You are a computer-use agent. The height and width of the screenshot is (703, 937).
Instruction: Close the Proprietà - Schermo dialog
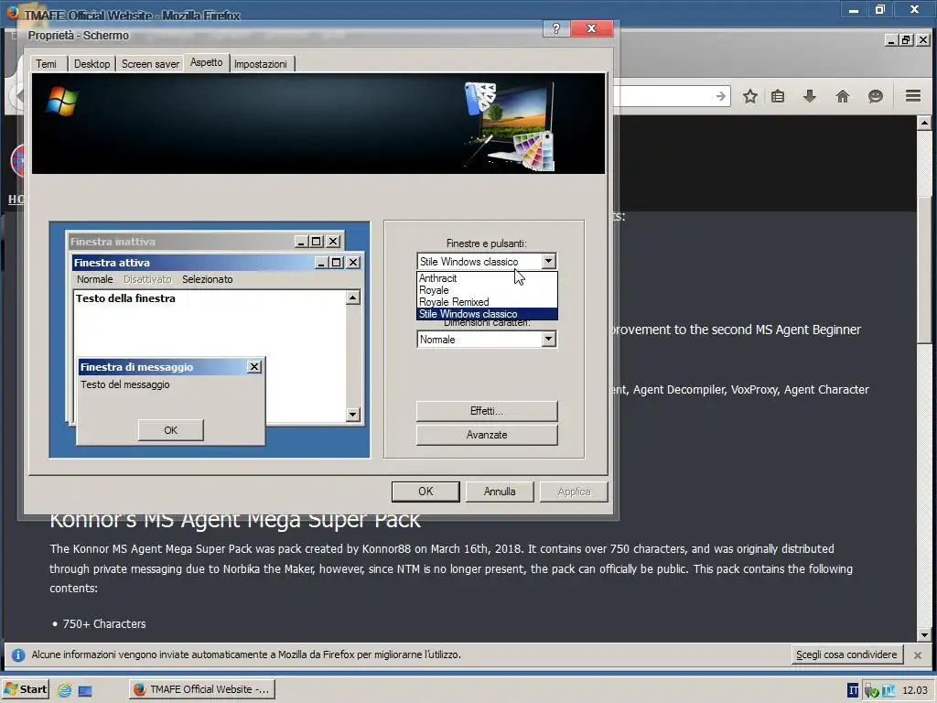(x=591, y=28)
